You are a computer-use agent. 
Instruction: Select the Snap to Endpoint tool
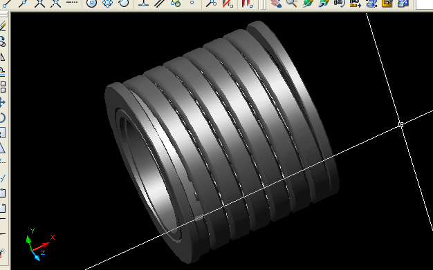click(x=6, y=3)
